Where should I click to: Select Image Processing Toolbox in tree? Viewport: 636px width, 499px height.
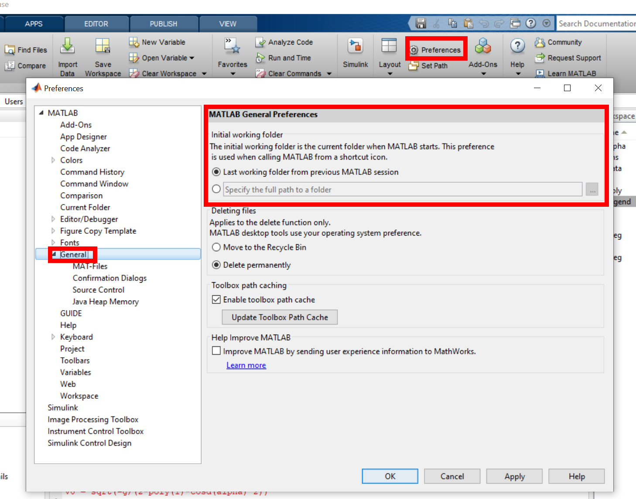point(93,419)
